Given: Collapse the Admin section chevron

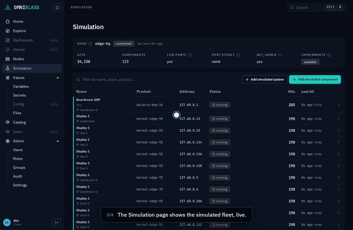Looking at the screenshot, I should [58, 141].
